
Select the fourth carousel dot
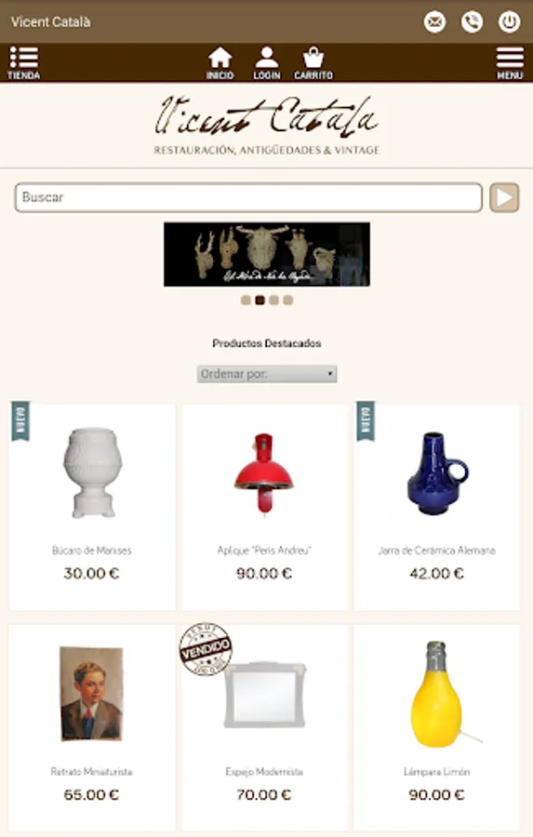287,300
